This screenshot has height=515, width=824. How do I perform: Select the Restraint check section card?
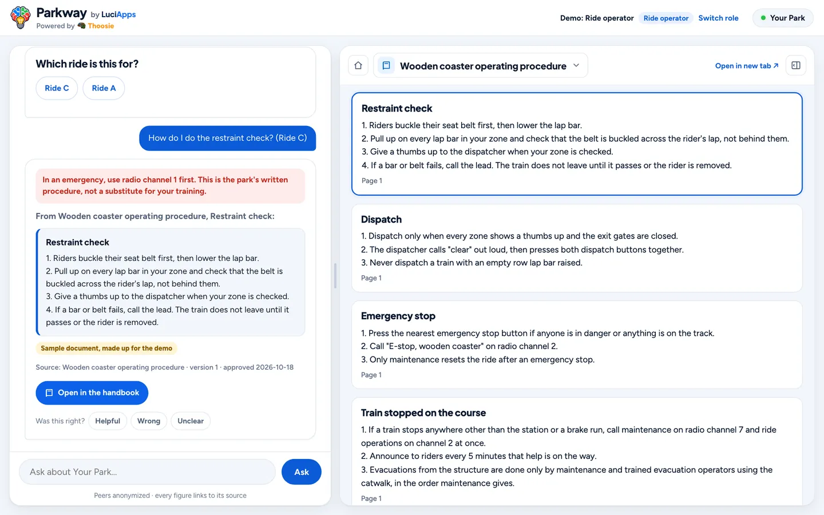point(577,144)
